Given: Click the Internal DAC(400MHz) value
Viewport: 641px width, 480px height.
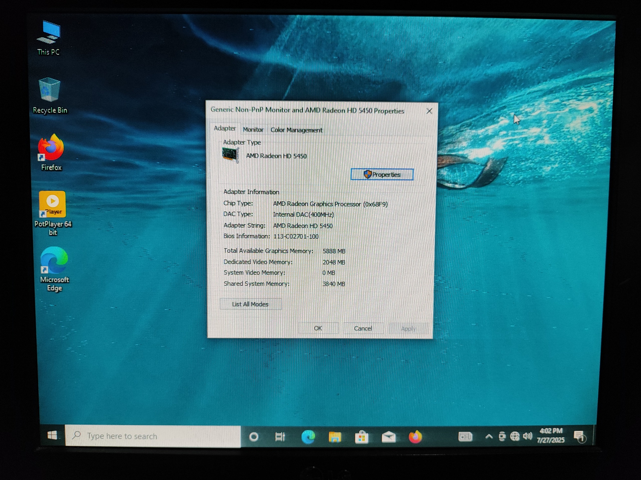Looking at the screenshot, I should pyautogui.click(x=303, y=215).
